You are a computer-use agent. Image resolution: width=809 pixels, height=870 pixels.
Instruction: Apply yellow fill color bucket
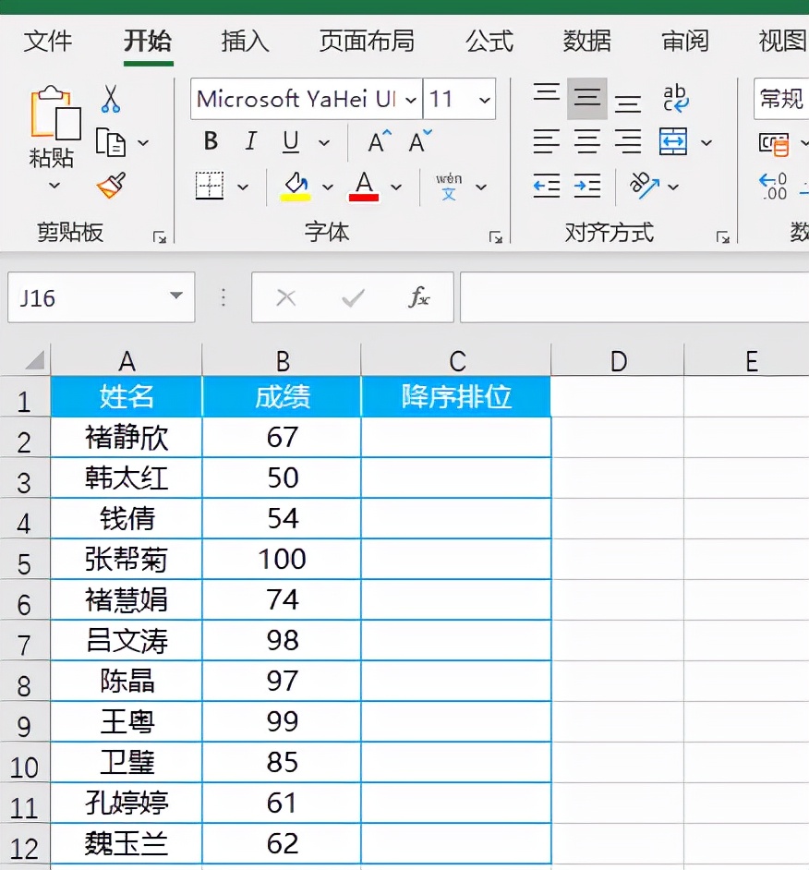296,187
